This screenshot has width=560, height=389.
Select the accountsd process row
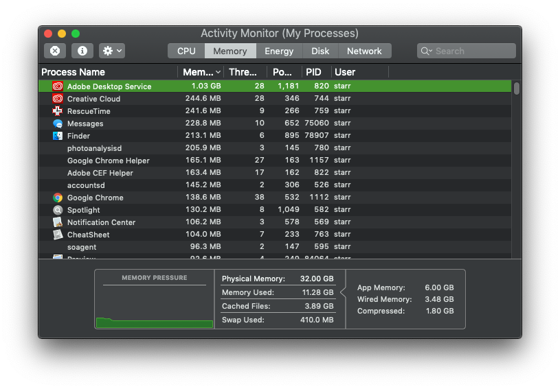tap(275, 185)
